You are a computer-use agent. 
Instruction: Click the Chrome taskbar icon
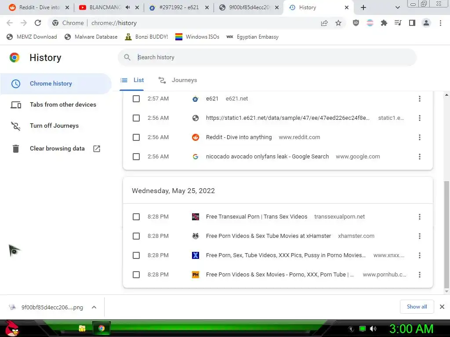pos(102,328)
